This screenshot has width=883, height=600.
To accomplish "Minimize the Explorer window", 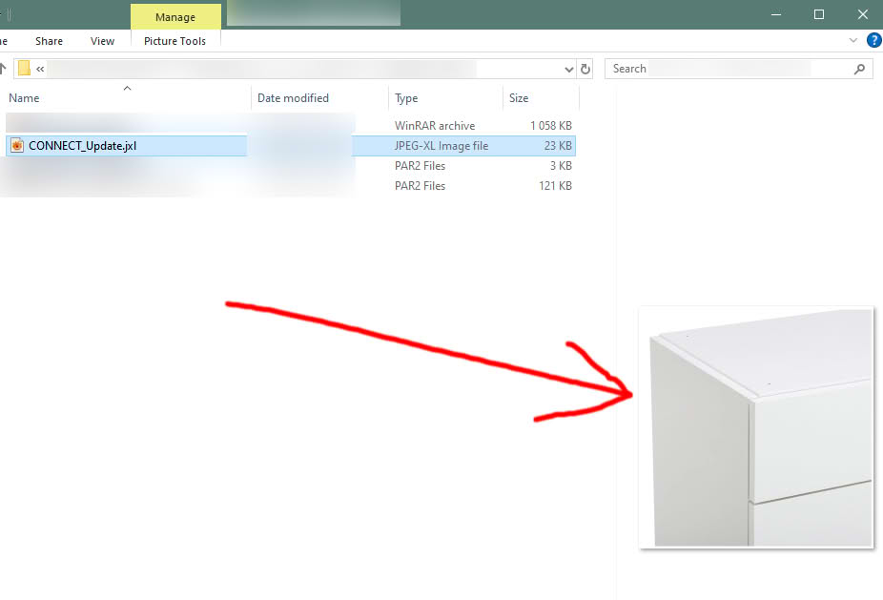I will click(776, 14).
